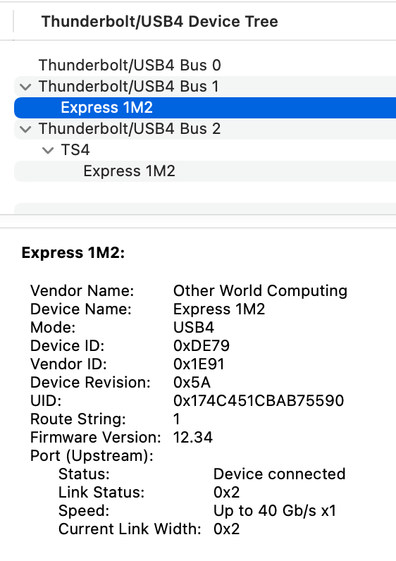Click the firmware version 12.34
This screenshot has width=396, height=561.
[x=193, y=438]
